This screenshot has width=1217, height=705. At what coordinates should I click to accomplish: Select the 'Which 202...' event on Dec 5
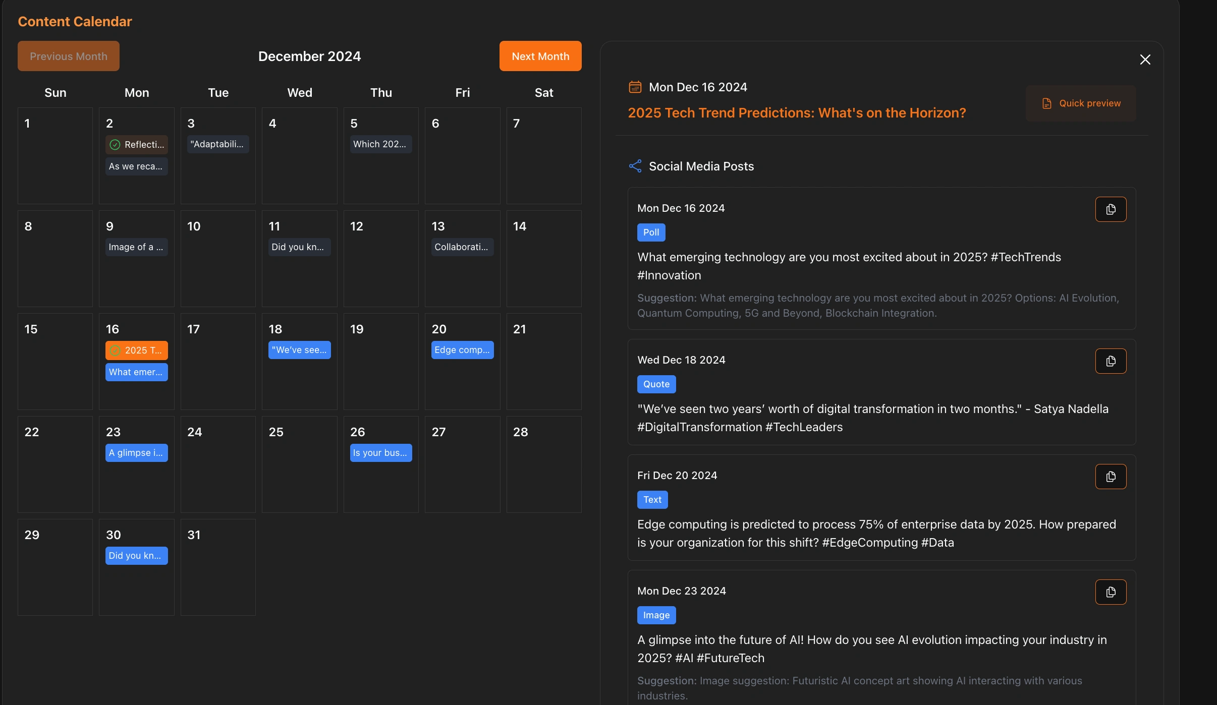pos(380,144)
